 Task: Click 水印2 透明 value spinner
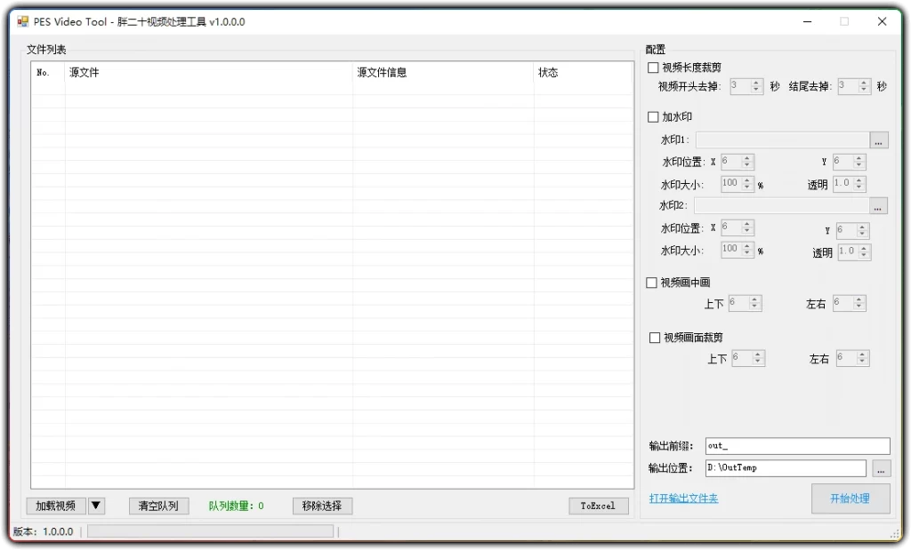tap(854, 252)
